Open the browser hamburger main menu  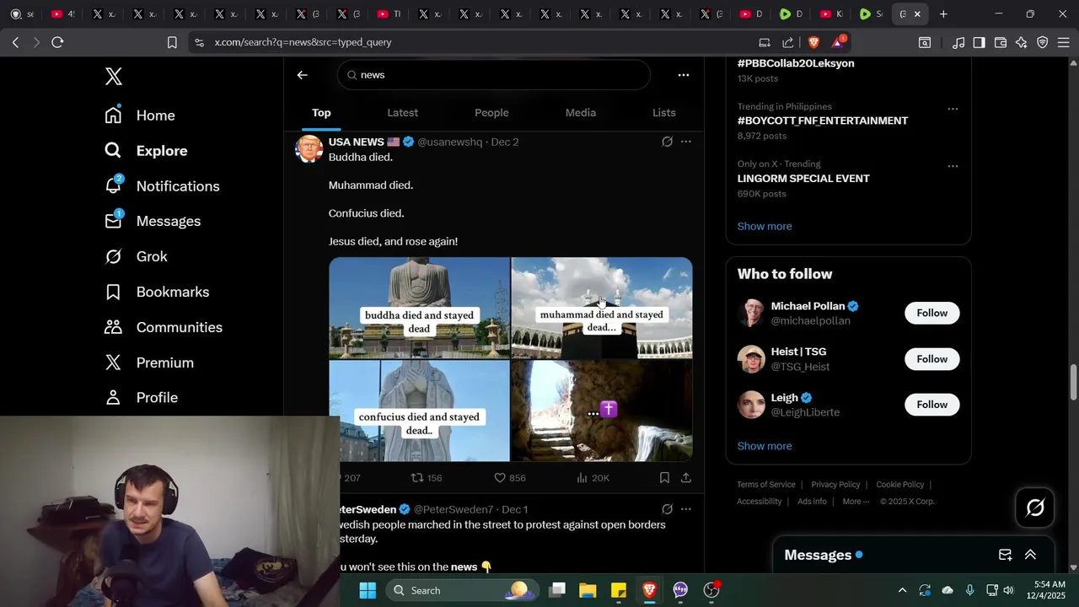click(x=1063, y=42)
